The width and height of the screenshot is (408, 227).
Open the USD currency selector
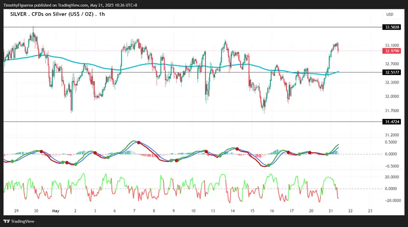point(390,15)
